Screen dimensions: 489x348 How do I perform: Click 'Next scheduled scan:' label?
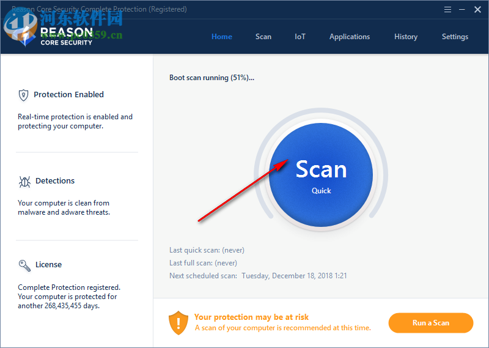(x=203, y=276)
